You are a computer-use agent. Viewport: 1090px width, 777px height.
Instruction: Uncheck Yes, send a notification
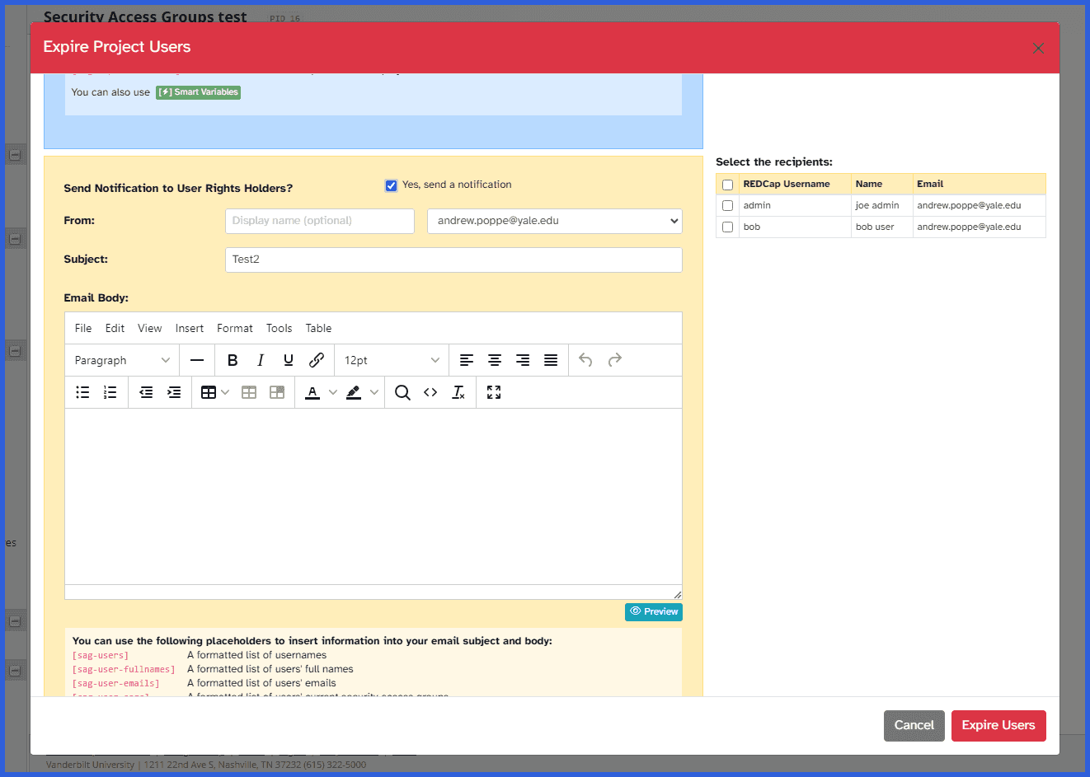pyautogui.click(x=392, y=185)
